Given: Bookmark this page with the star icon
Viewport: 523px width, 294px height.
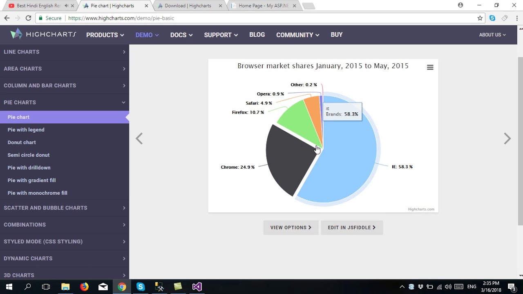Looking at the screenshot, I should [x=480, y=18].
